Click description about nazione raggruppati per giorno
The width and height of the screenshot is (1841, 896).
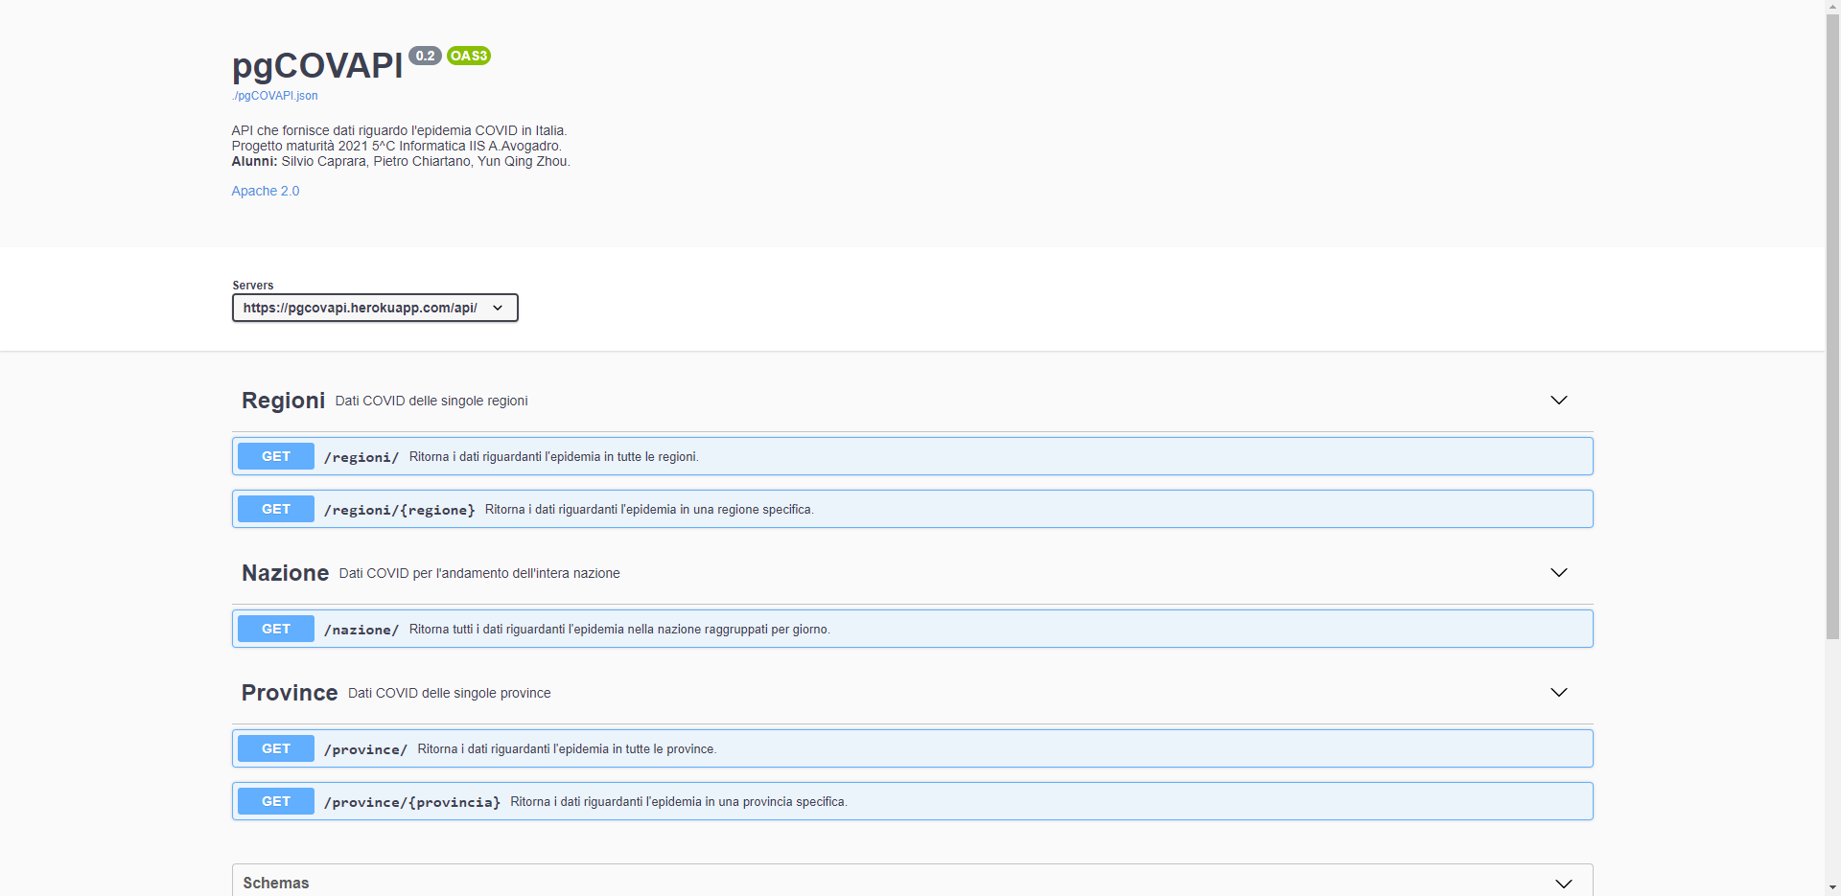click(x=619, y=629)
